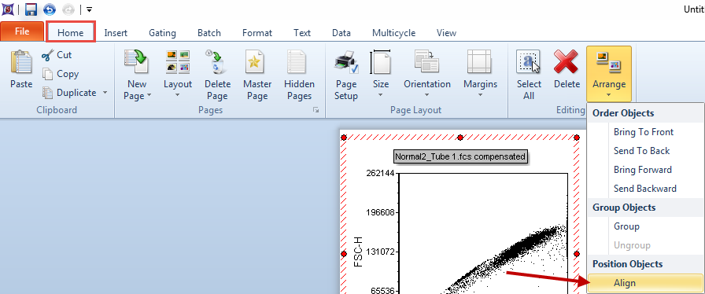Choose Group in Group Objects section
705x294 pixels.
(x=646, y=226)
